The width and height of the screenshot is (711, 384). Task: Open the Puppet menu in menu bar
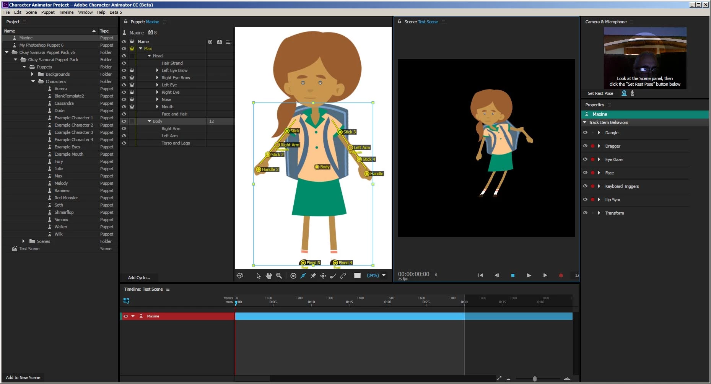point(48,12)
